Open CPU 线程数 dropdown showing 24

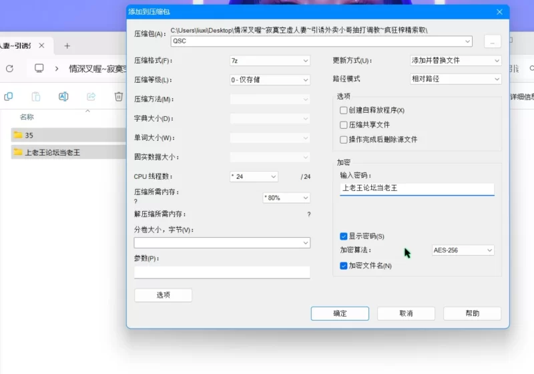point(254,176)
